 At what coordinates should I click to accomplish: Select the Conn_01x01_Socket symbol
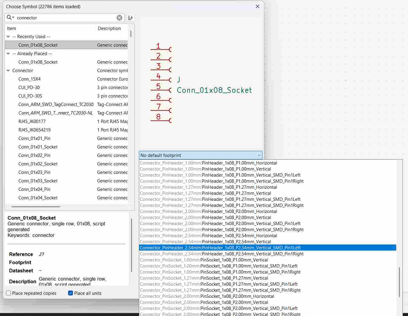point(67,147)
